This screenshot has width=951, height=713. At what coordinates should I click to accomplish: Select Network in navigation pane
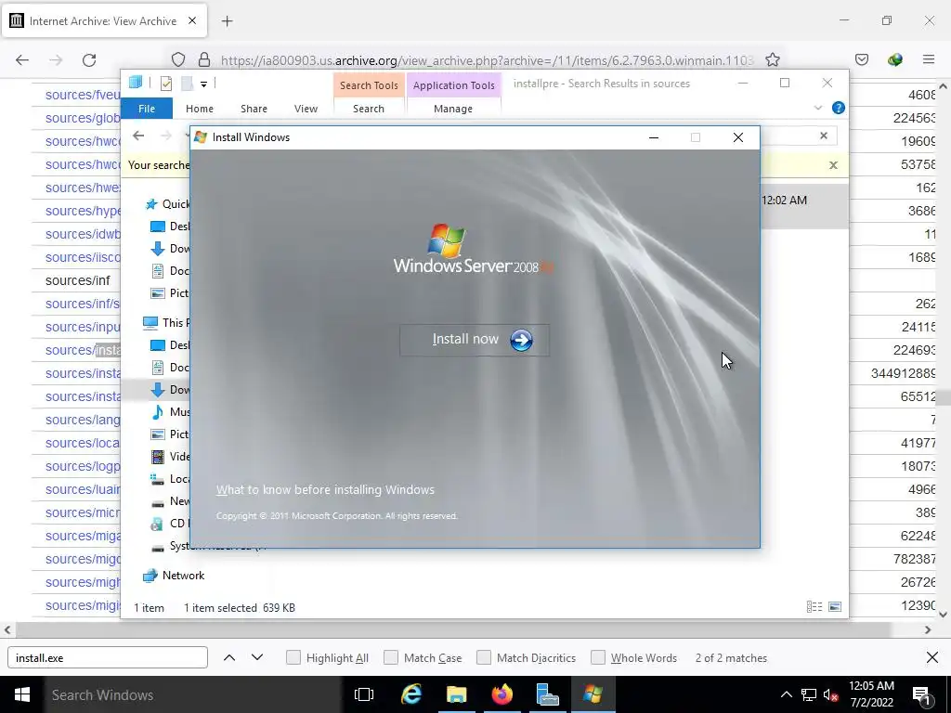(174, 576)
